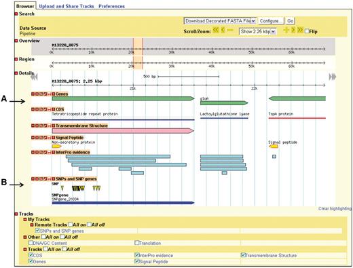Open help icon beside Transmembrane Structure title
This screenshot has width=353, height=268.
click(x=53, y=126)
